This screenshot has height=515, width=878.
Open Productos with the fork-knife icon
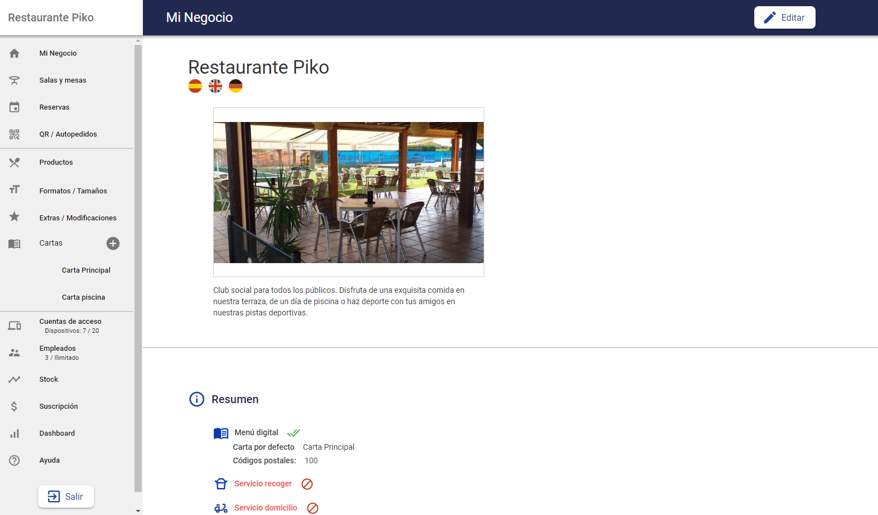click(15, 162)
